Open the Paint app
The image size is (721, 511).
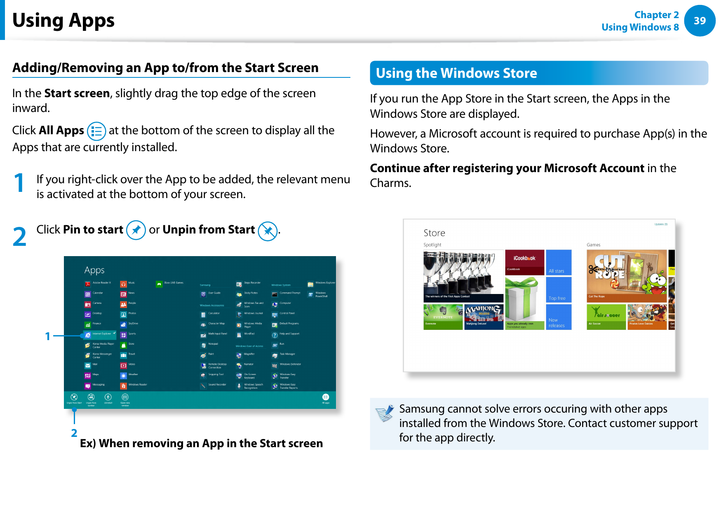point(207,355)
